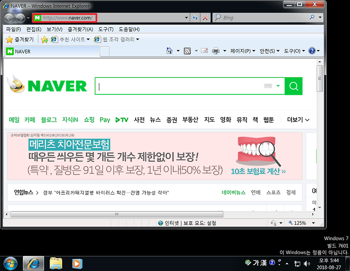Click the RSS feeds icon
The width and height of the screenshot is (350, 271).
187,51
